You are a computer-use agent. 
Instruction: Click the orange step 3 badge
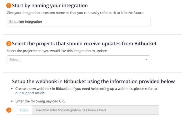point(9,110)
